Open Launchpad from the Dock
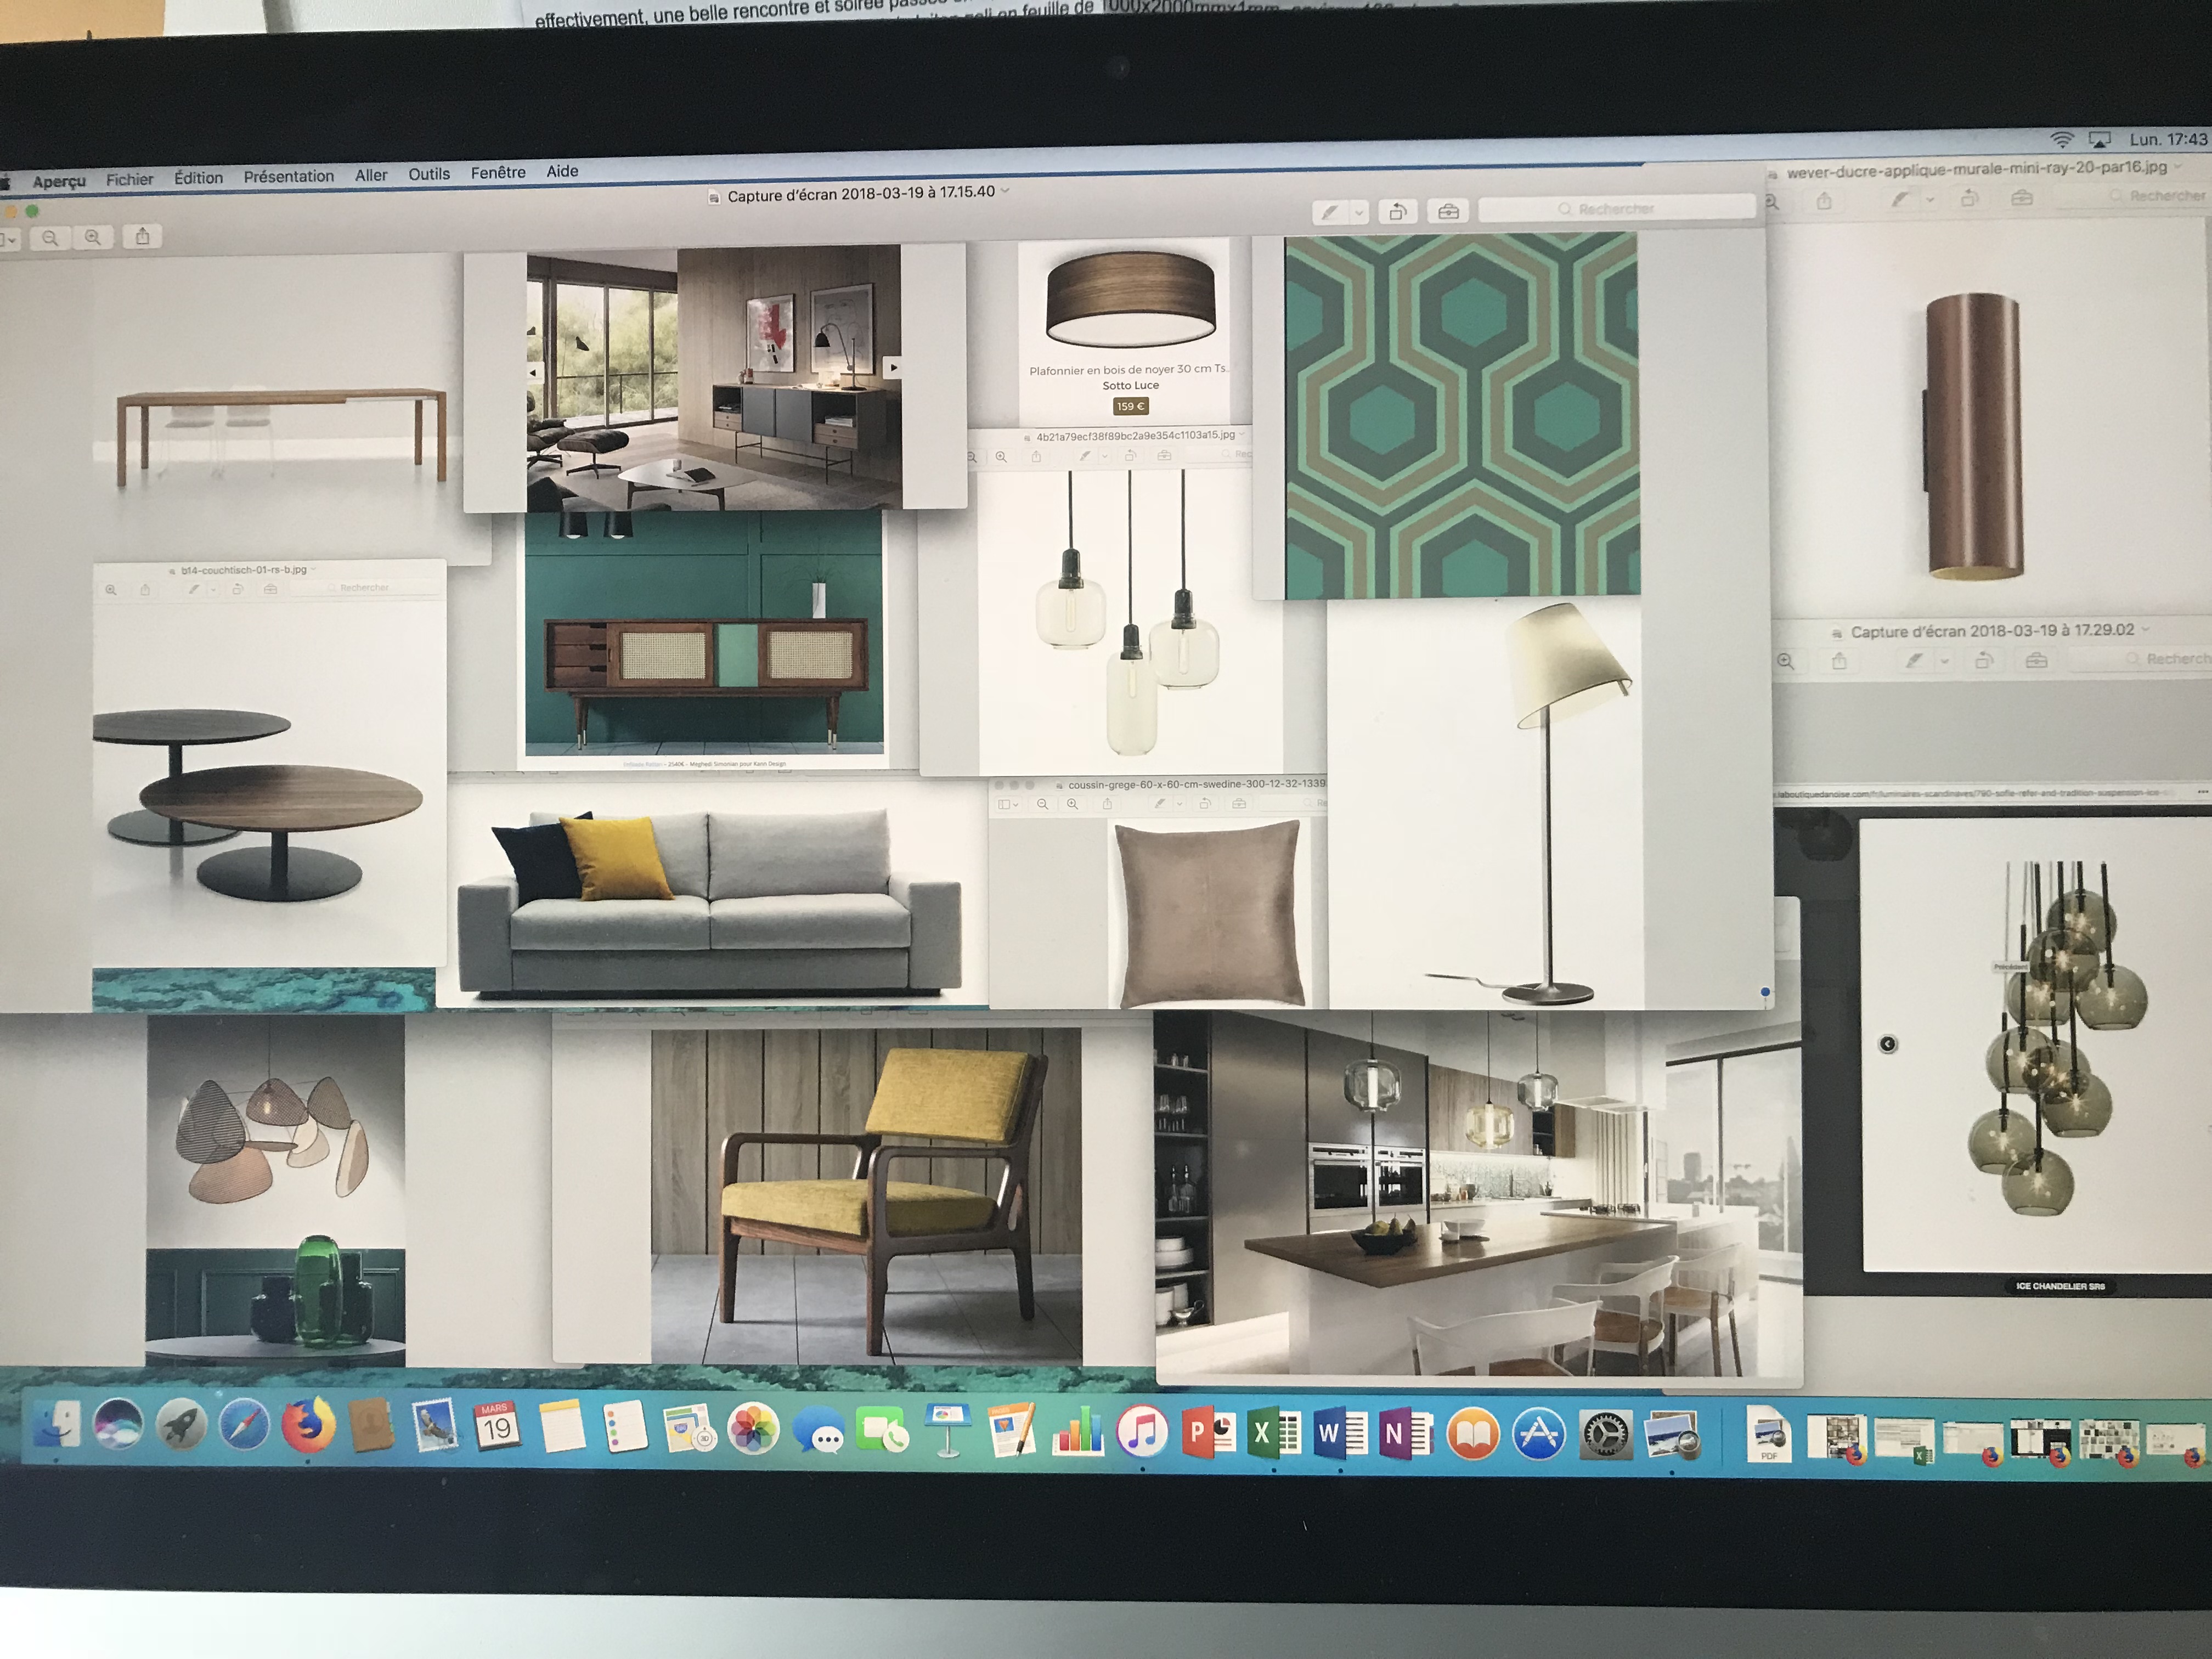This screenshot has height=1659, width=2212. pyautogui.click(x=181, y=1424)
